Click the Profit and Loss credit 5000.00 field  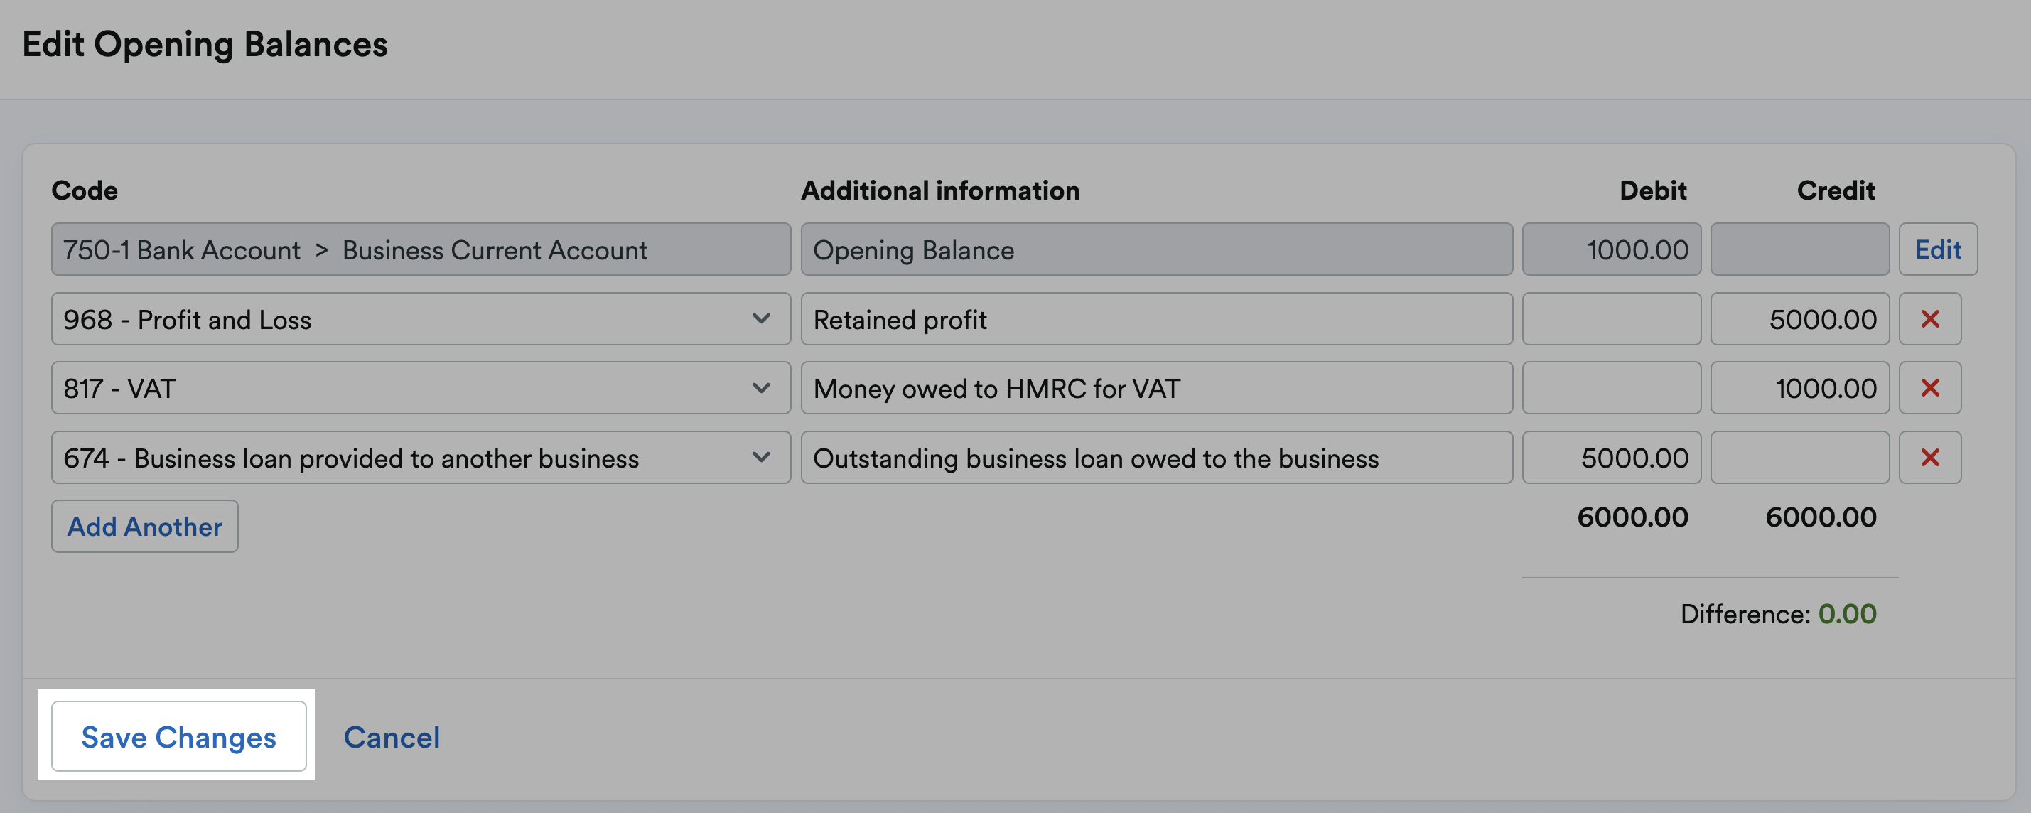pyautogui.click(x=1800, y=318)
